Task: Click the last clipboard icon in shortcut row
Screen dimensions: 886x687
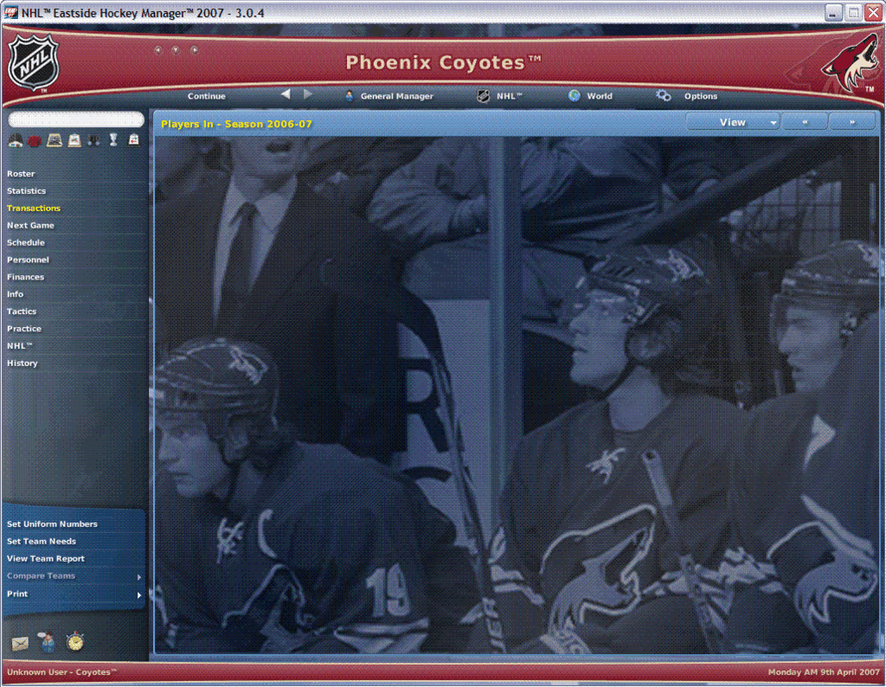Action: [133, 139]
